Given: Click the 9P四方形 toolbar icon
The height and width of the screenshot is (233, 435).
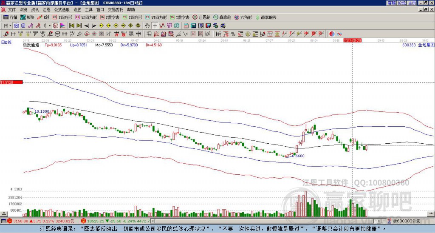Looking at the screenshot, I should tap(85, 17).
